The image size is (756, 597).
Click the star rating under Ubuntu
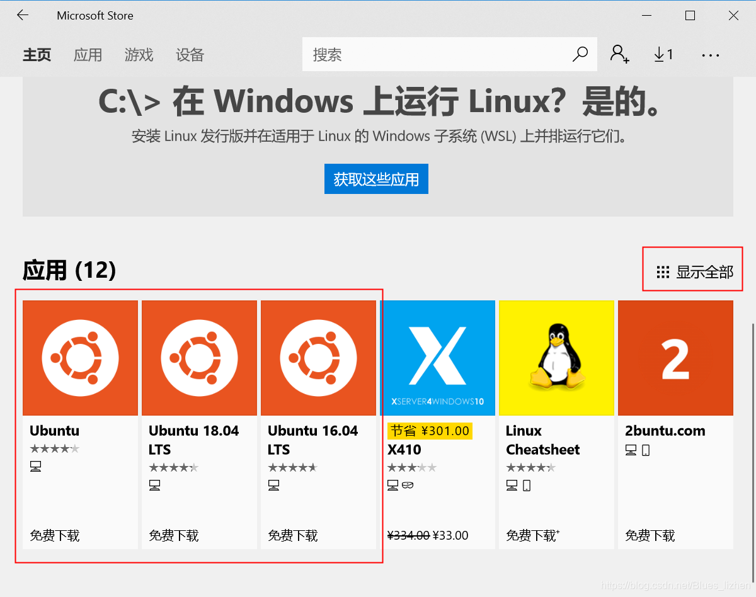pos(55,449)
